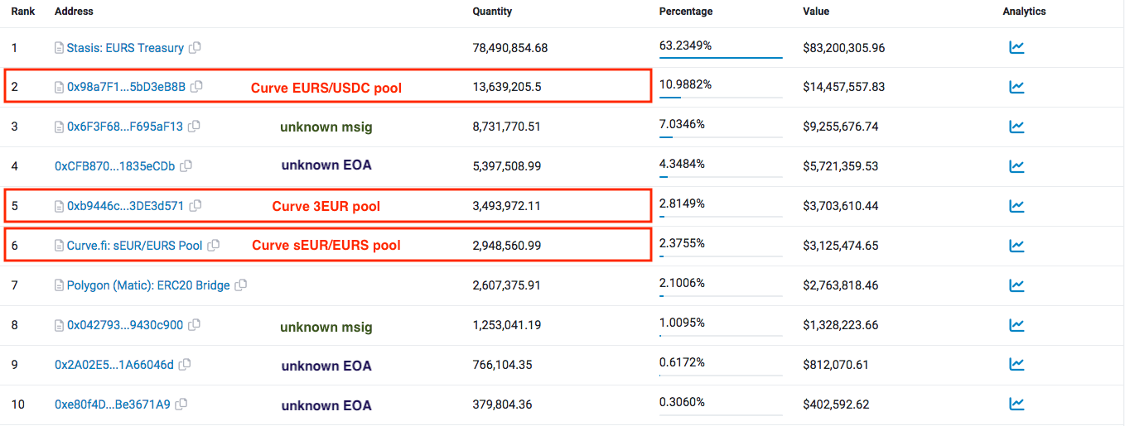This screenshot has height=426, width=1125.
Task: Open the Stasis: EURS Treasury link
Action: click(125, 48)
